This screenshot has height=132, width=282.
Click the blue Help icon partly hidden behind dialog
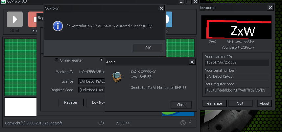pos(169,19)
